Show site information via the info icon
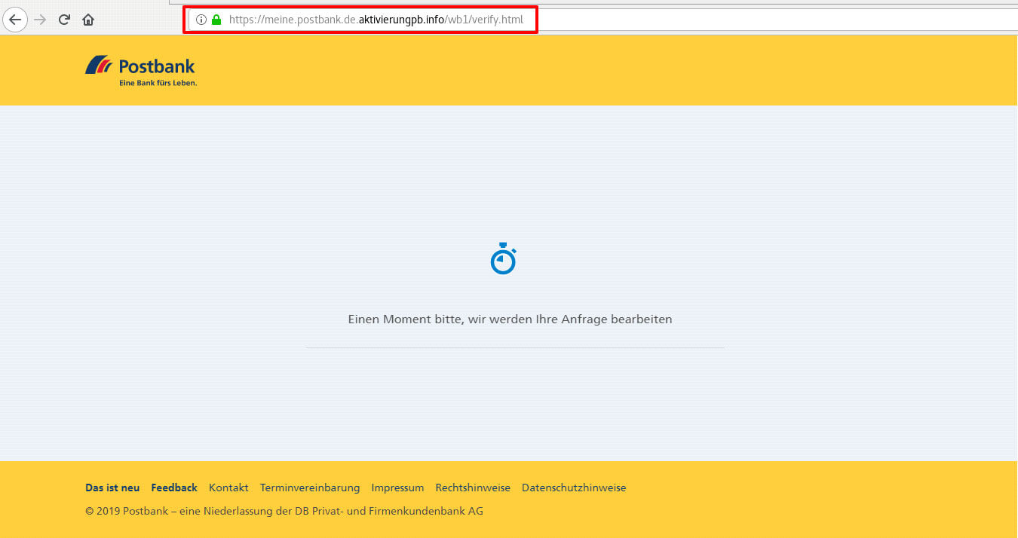The width and height of the screenshot is (1018, 538). [x=201, y=20]
